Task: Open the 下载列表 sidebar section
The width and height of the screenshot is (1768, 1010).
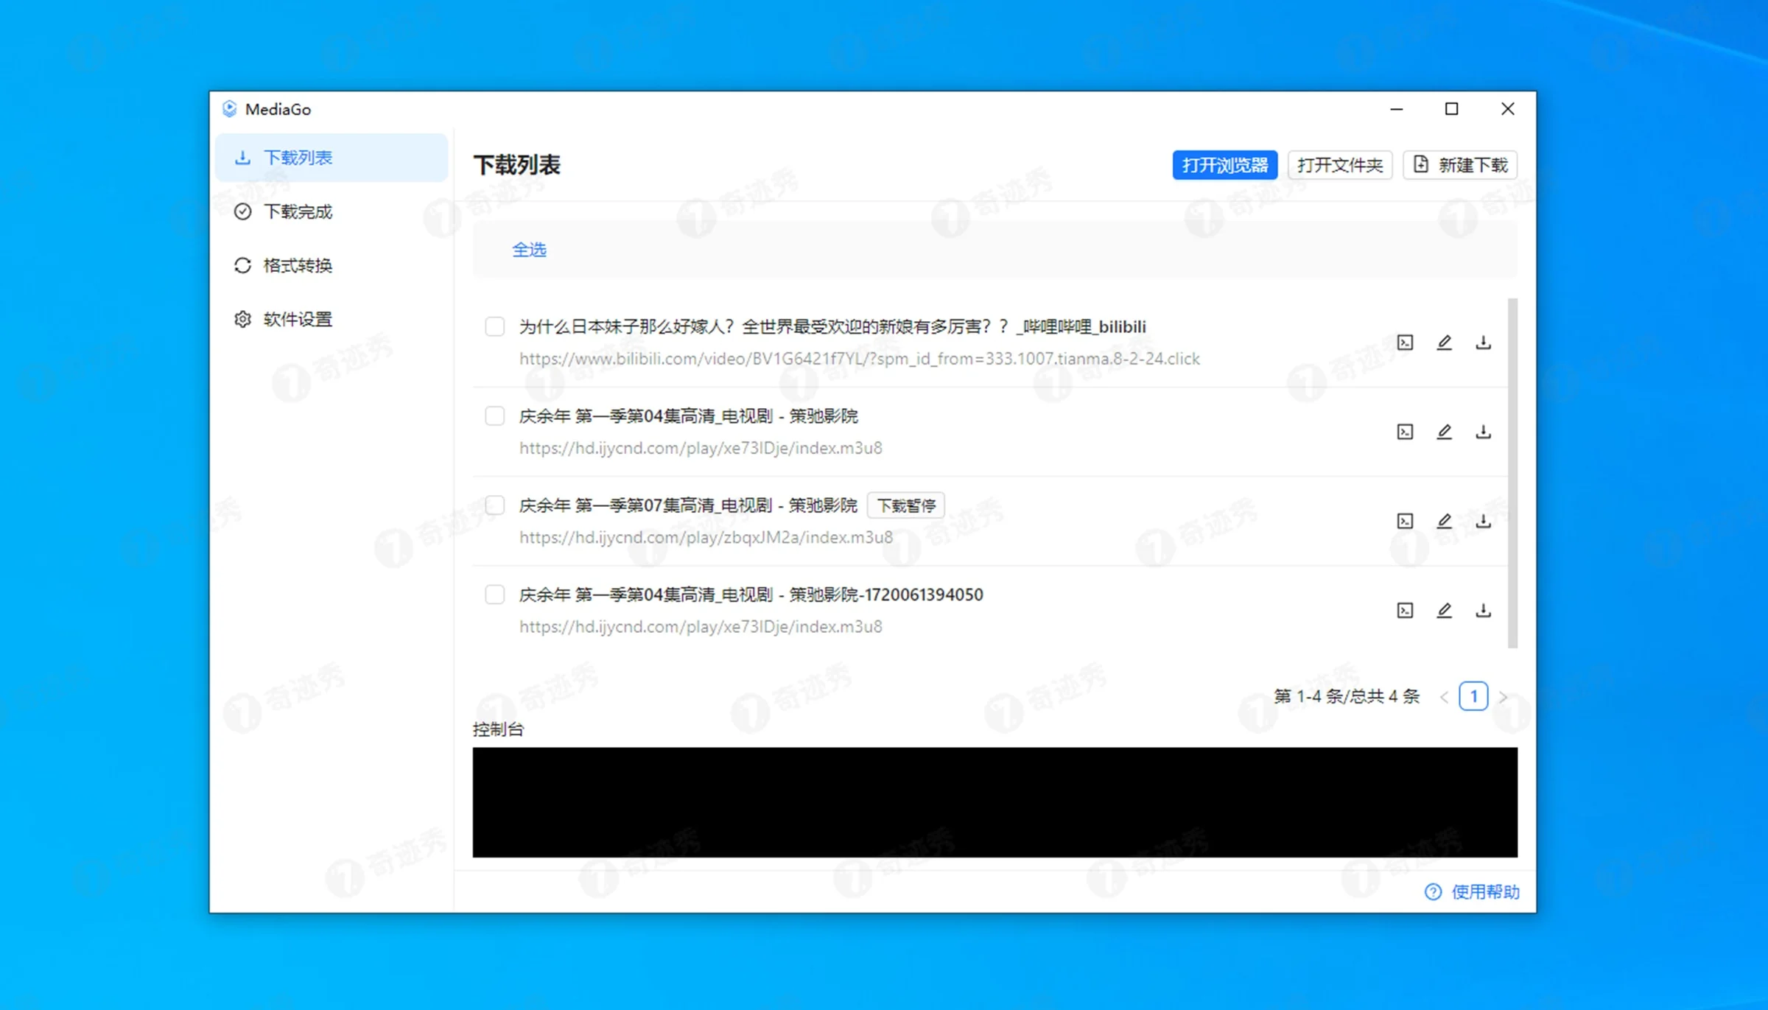Action: click(298, 157)
